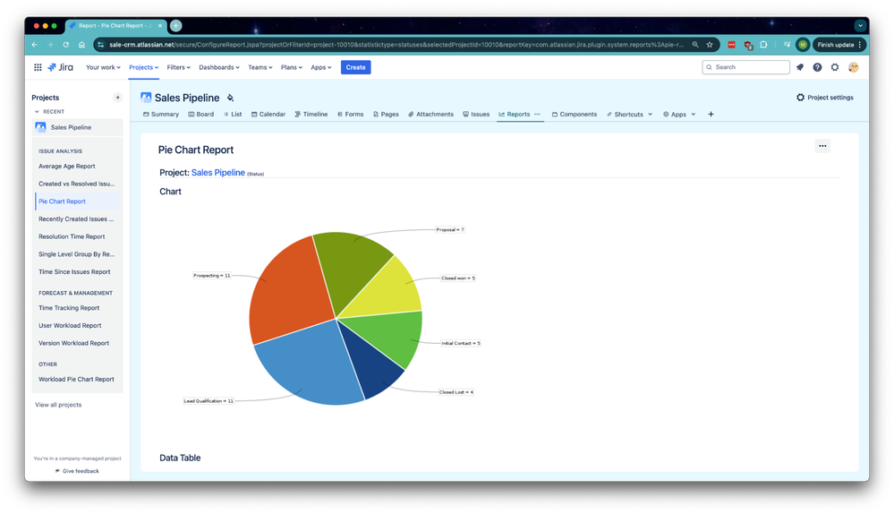Switch to the Issues tab
The image size is (894, 514).
476,114
